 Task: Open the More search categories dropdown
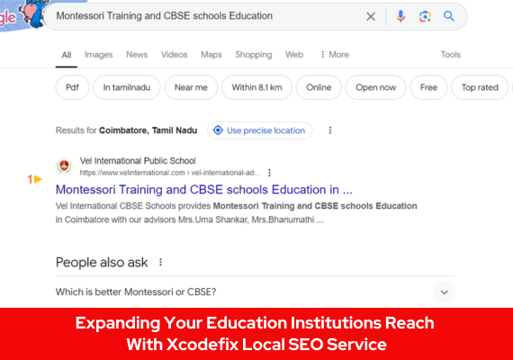(335, 55)
